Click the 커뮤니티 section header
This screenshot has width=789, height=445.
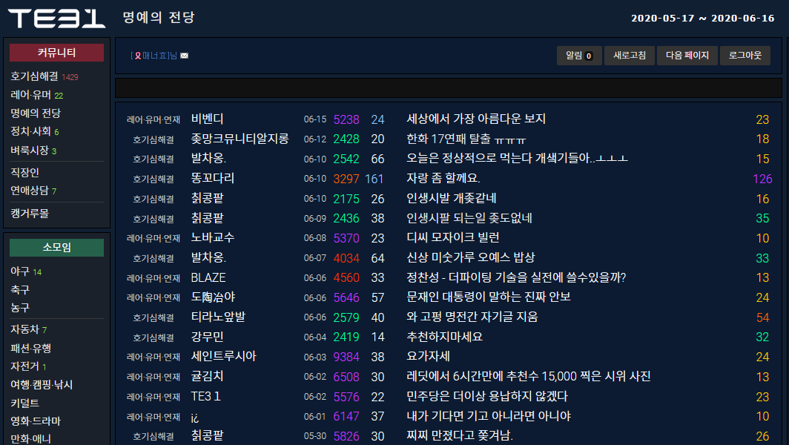click(x=57, y=53)
